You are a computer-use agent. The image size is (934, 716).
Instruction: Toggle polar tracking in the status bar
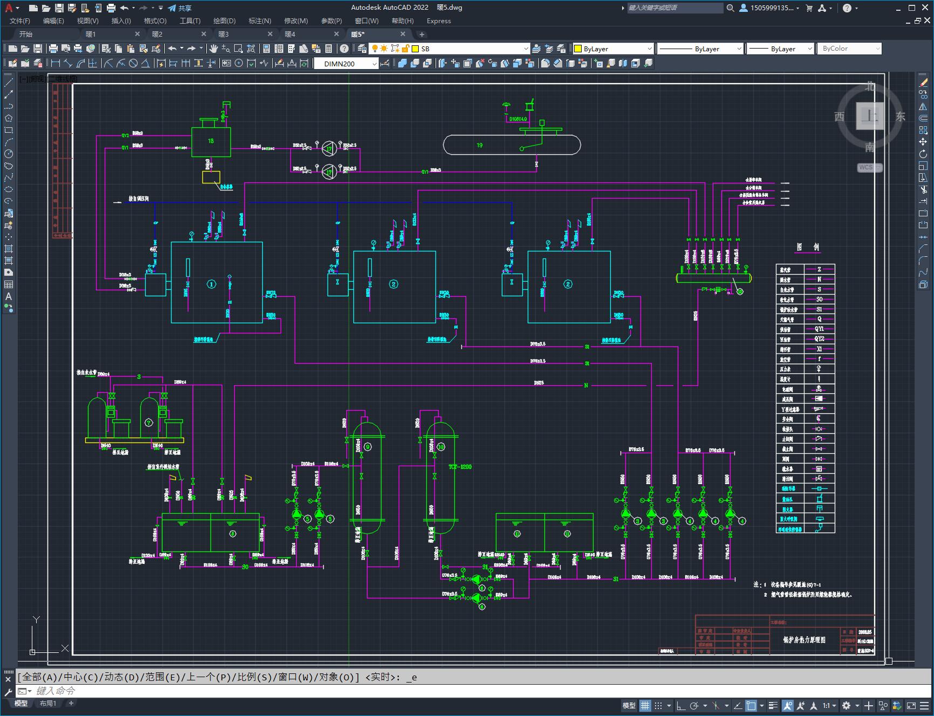(x=694, y=705)
